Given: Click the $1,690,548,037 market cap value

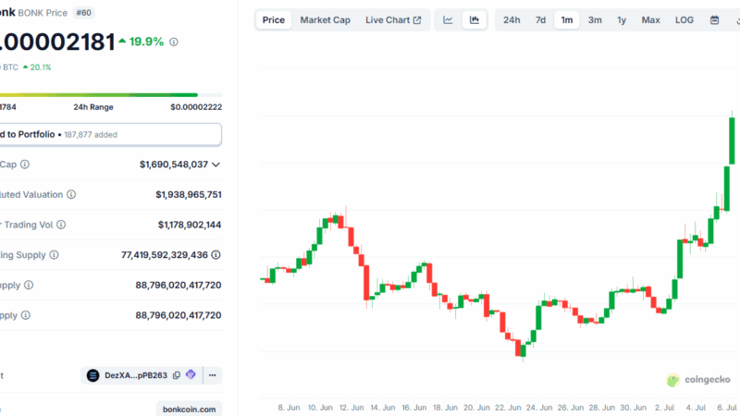Looking at the screenshot, I should 174,165.
